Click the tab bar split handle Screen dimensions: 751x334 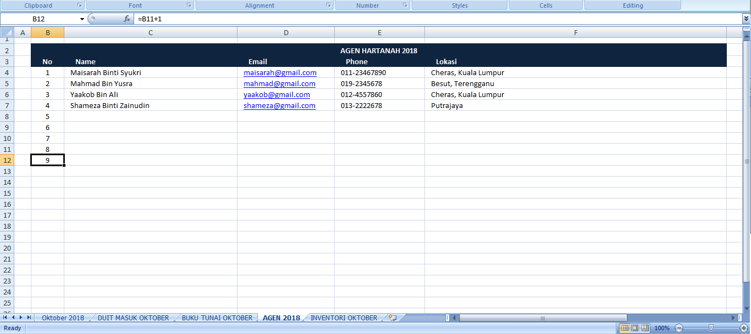(x=447, y=318)
